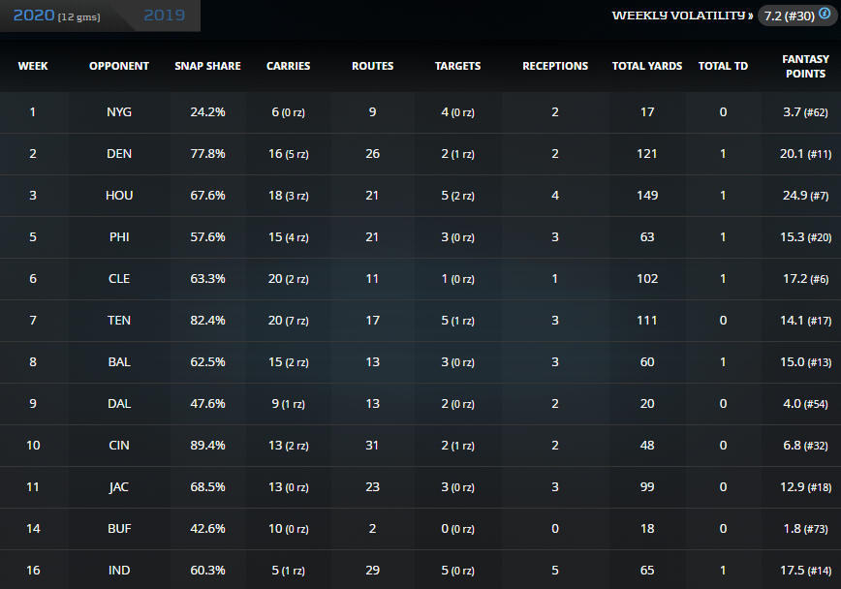The height and width of the screenshot is (589, 841).
Task: Click the Total Yards column header
Action: (647, 66)
